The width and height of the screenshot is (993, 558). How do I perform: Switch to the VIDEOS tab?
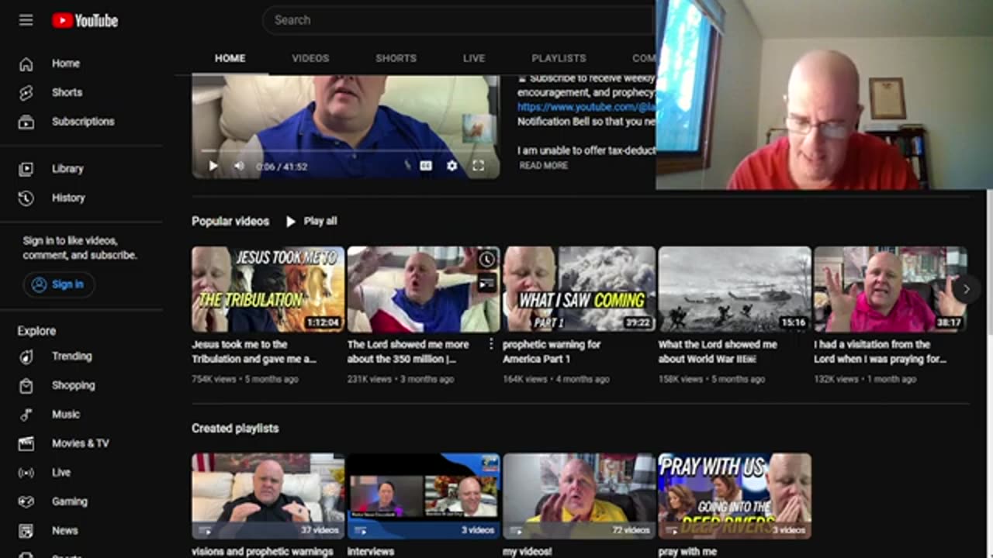coord(310,58)
